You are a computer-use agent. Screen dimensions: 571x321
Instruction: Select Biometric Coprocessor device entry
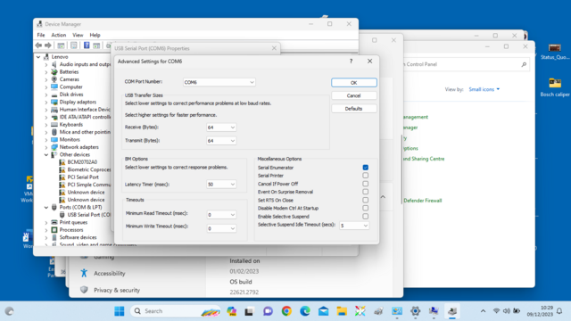coord(89,169)
